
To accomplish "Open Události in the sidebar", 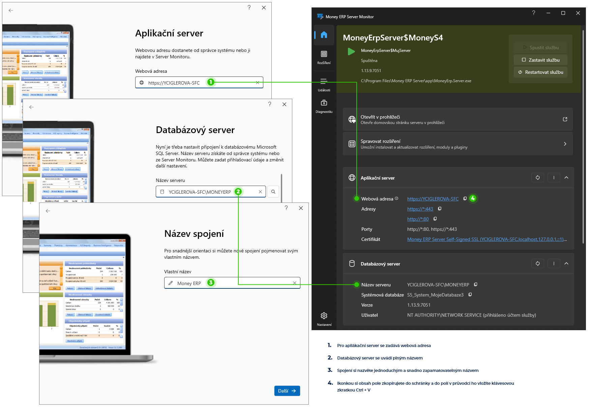I will tap(324, 85).
